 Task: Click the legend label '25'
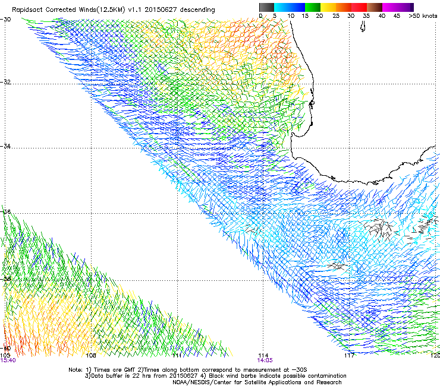point(336,16)
